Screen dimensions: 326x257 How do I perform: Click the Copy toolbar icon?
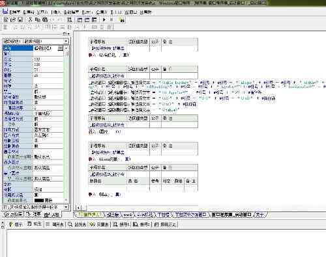pyautogui.click(x=38, y=20)
